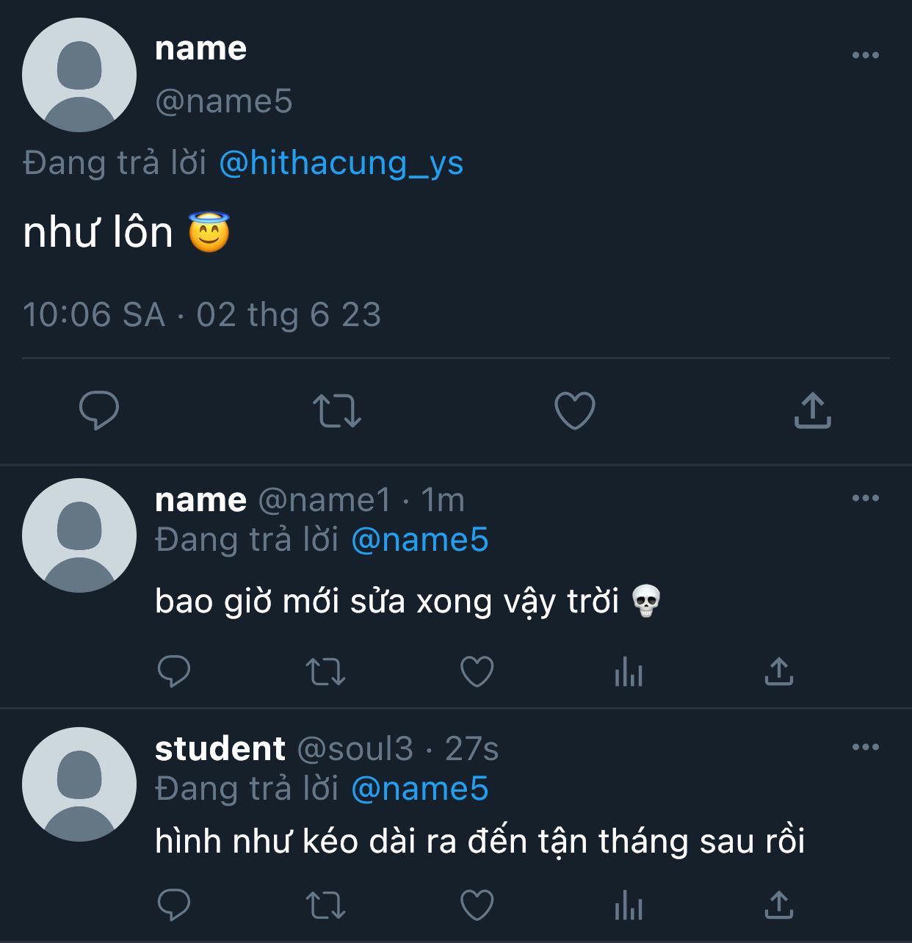Retweet the reply by student @soul3

click(x=325, y=905)
